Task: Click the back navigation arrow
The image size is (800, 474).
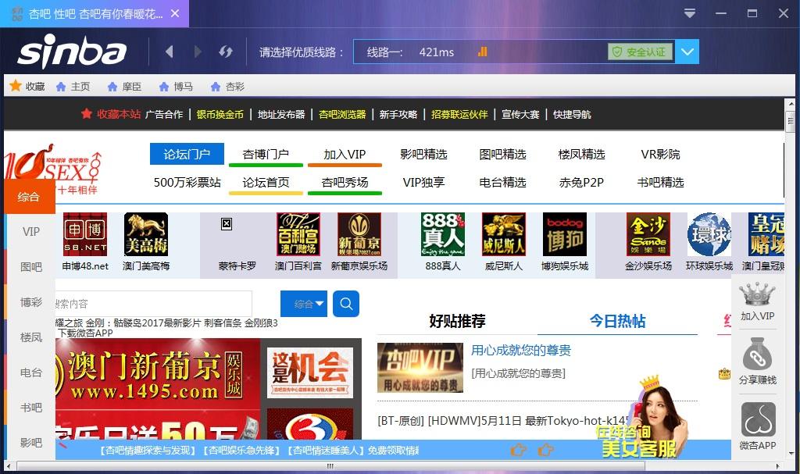Action: coord(169,52)
